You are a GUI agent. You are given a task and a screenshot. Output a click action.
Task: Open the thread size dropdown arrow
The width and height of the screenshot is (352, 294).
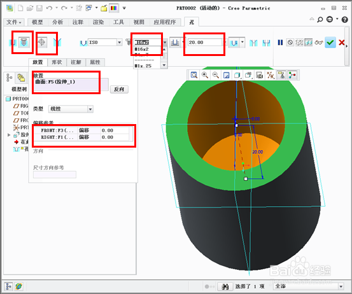[165, 42]
